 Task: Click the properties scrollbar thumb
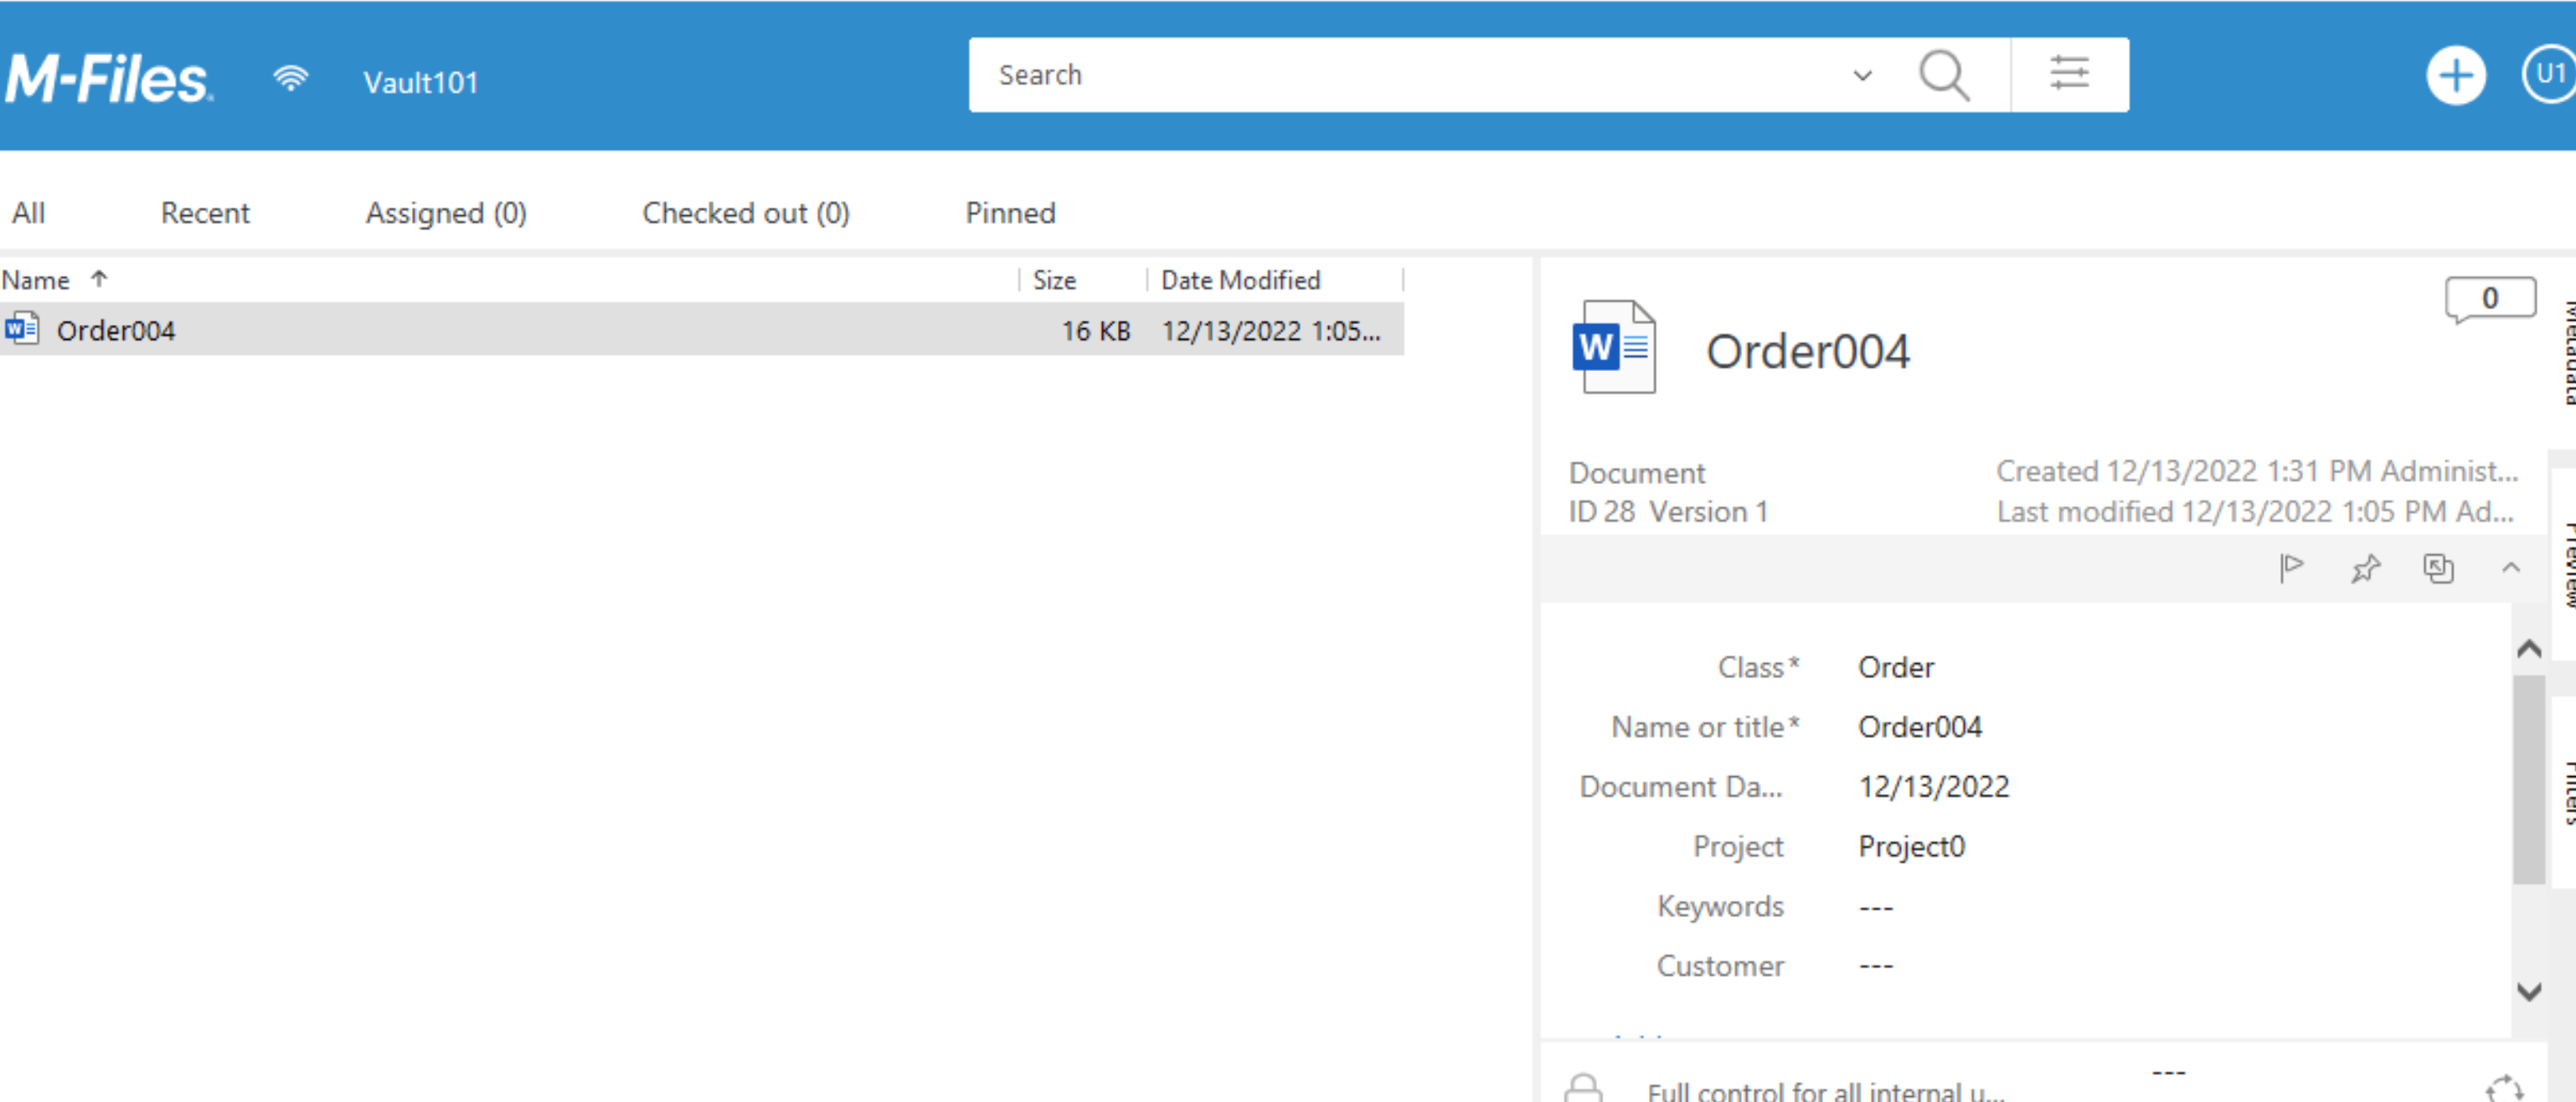point(2529,780)
